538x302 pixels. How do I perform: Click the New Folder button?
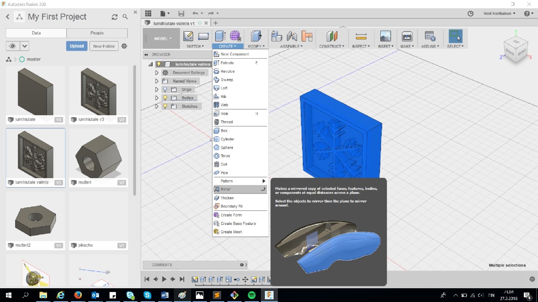(x=104, y=46)
